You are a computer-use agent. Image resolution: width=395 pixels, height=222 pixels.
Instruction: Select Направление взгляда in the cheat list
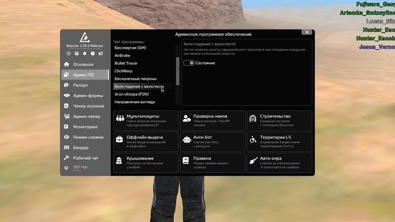click(135, 102)
